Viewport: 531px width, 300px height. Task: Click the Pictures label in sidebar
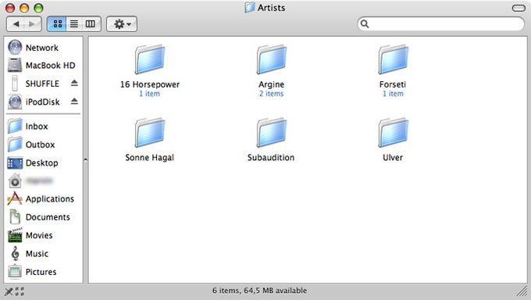click(x=41, y=272)
